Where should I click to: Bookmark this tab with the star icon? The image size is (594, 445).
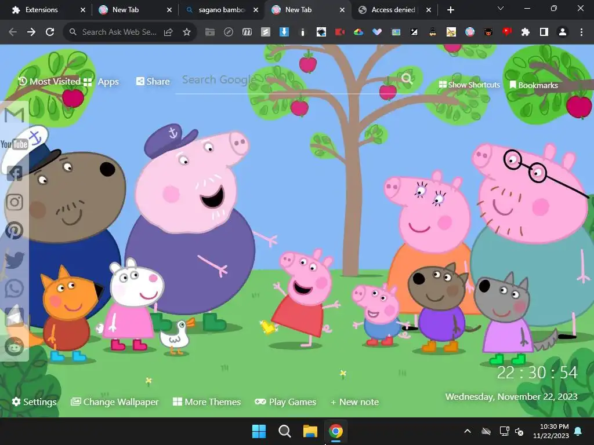pos(186,32)
